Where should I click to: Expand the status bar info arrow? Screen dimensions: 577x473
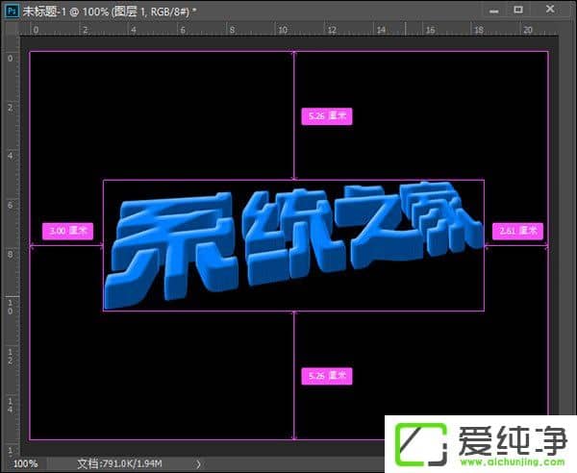point(198,463)
